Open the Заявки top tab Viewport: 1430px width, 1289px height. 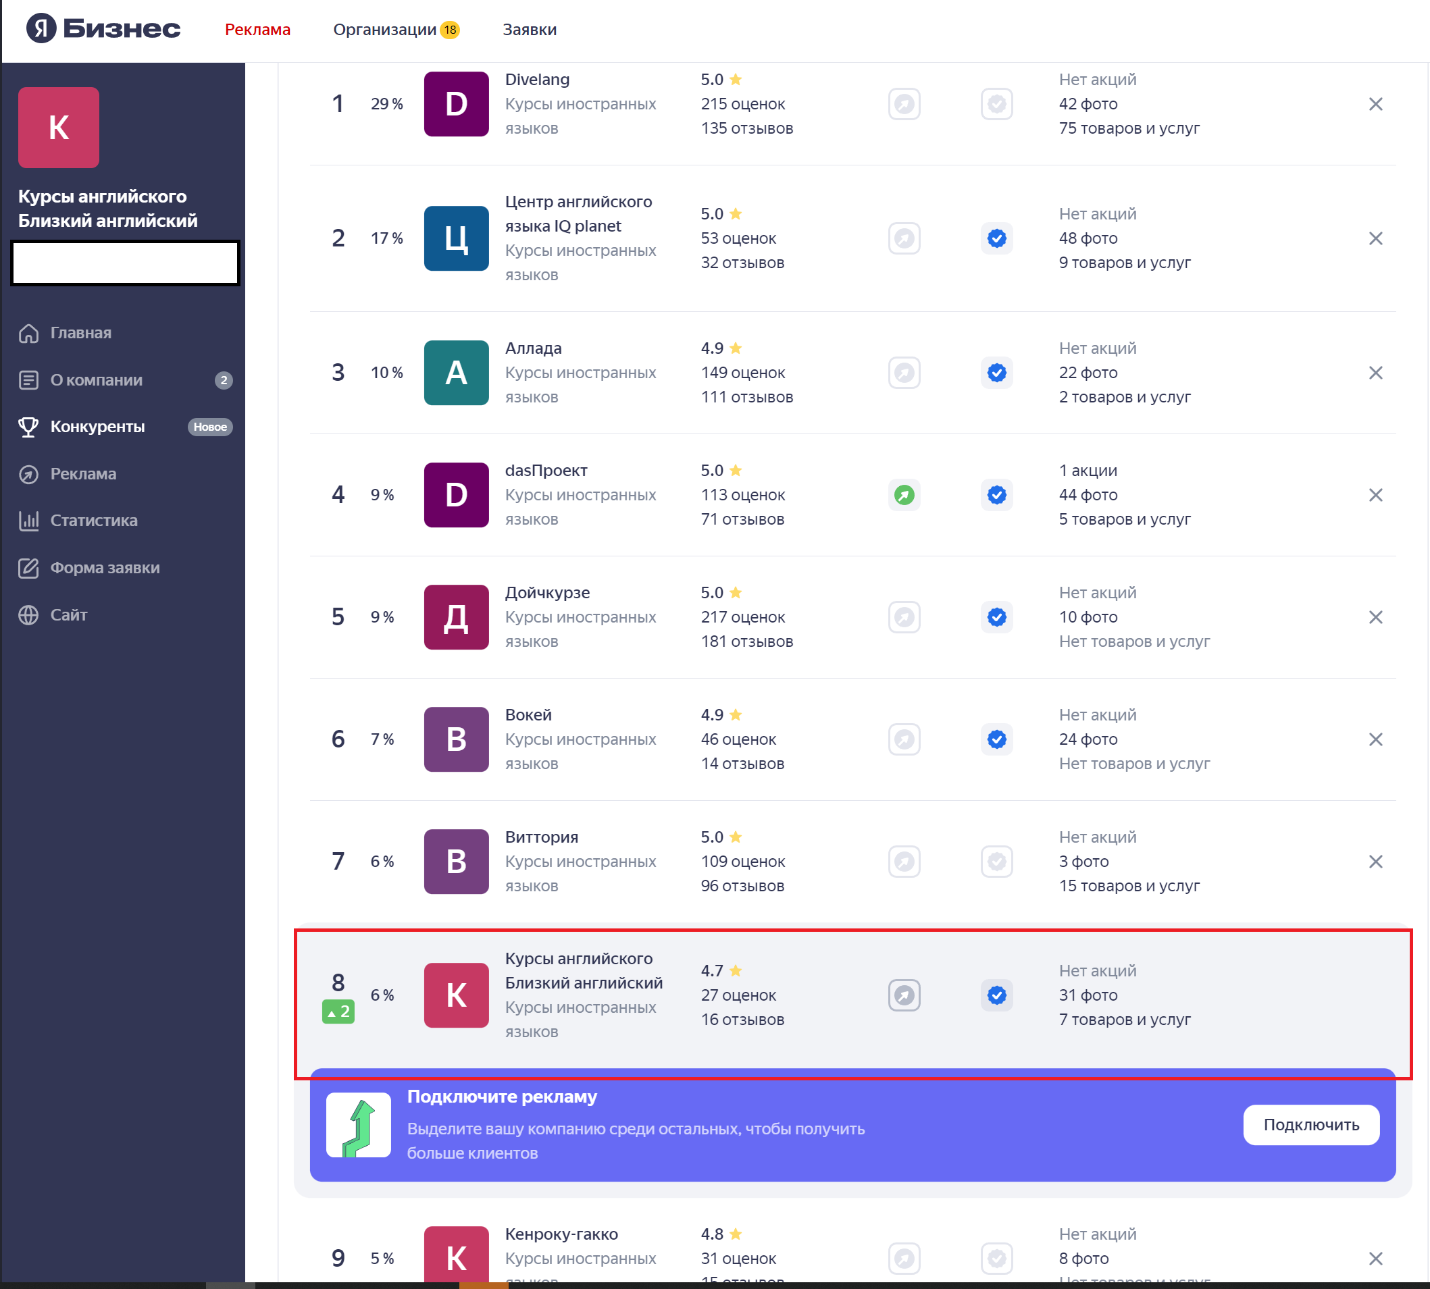(x=530, y=30)
